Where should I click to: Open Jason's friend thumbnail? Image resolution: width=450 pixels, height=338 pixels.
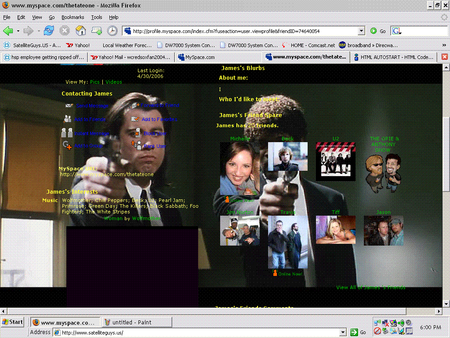(383, 231)
